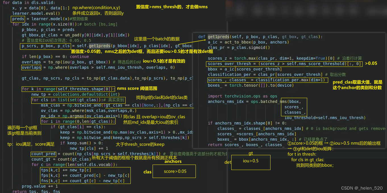Click the classification_per.max(dim=1) boxed line
387x193 pixels.
coord(267,80)
